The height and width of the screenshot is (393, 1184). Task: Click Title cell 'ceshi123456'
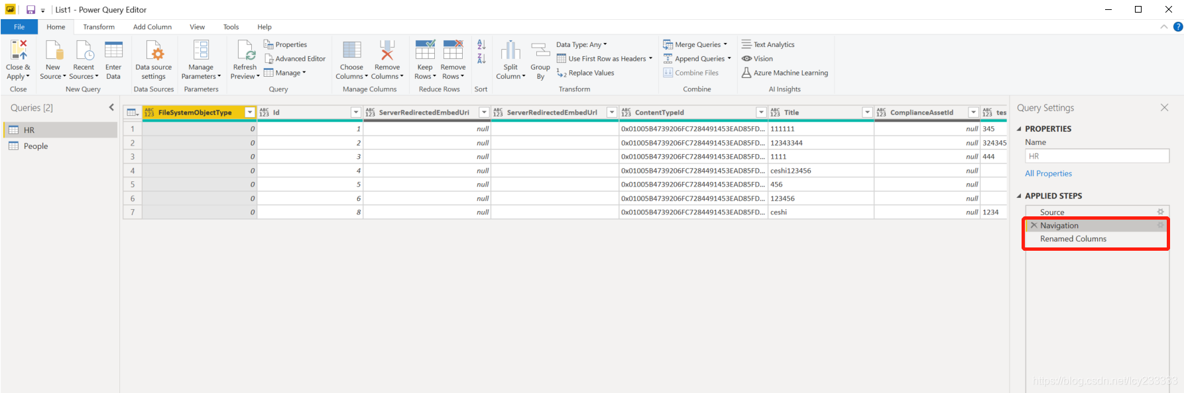[x=821, y=171]
